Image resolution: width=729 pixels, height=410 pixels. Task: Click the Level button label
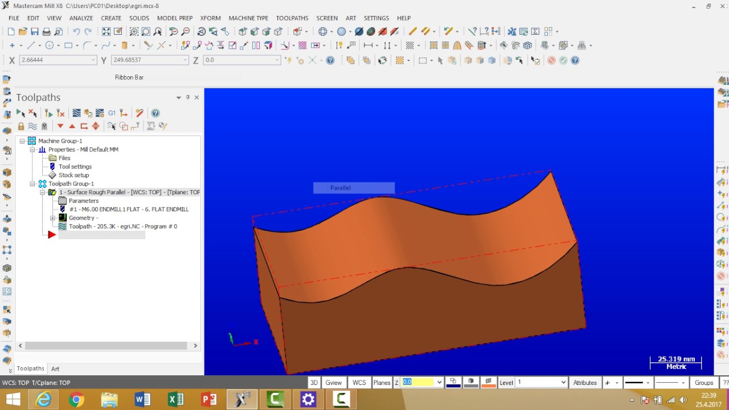click(506, 383)
